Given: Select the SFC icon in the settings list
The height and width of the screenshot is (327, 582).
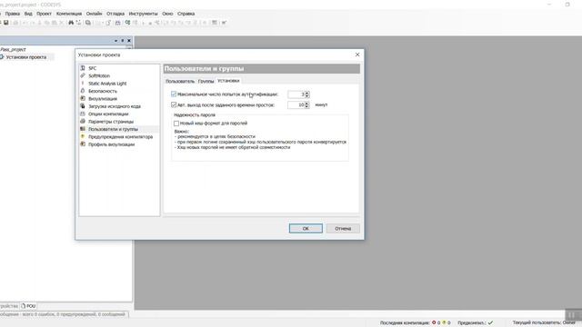Looking at the screenshot, I should (83, 68).
